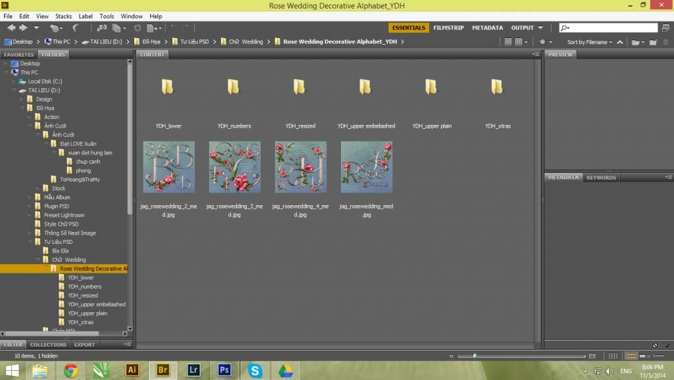The image size is (674, 380).
Task: Switch to the Export tab
Action: click(x=84, y=344)
